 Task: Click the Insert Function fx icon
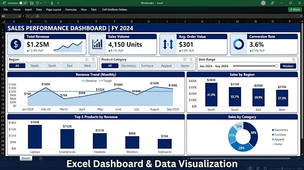coord(37,16)
